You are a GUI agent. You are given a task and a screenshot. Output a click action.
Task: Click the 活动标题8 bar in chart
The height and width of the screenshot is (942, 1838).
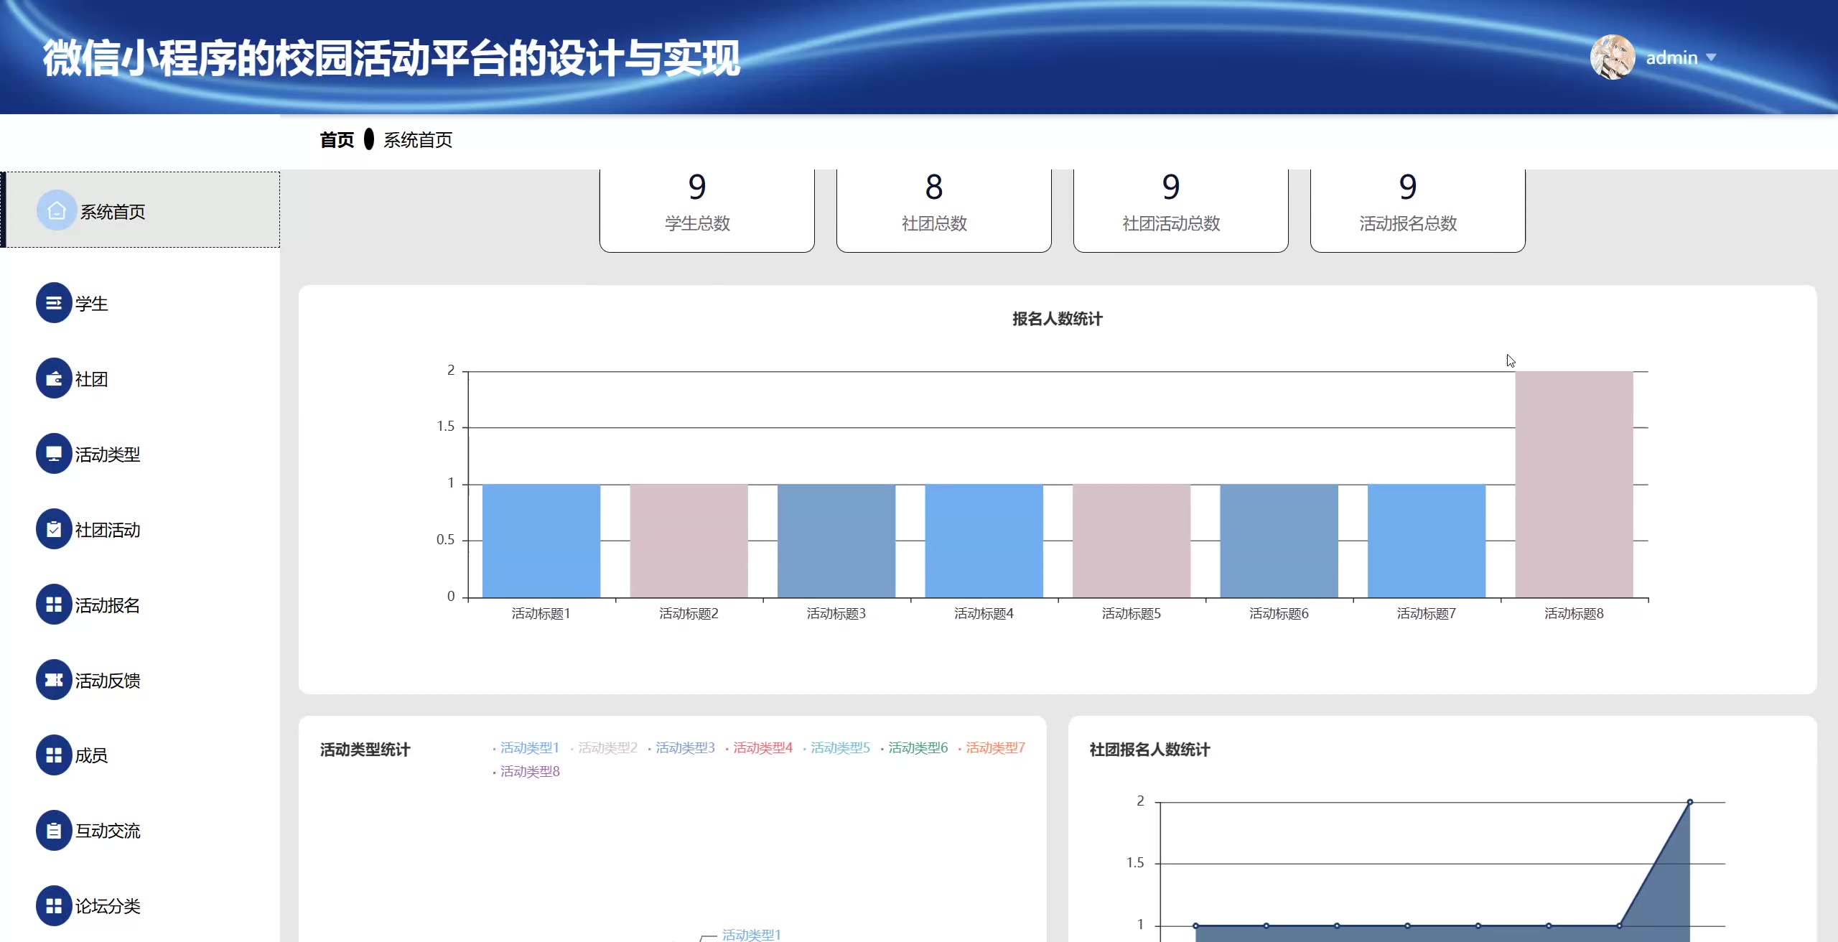pyautogui.click(x=1574, y=485)
